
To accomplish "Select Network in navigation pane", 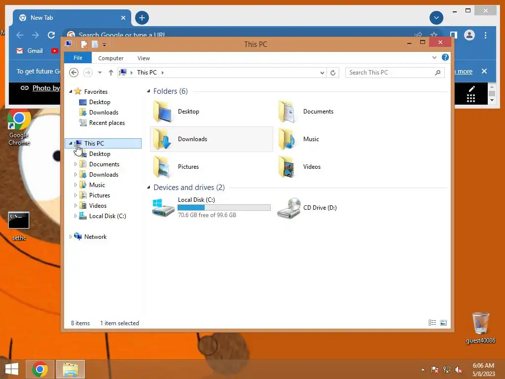I will [x=95, y=236].
